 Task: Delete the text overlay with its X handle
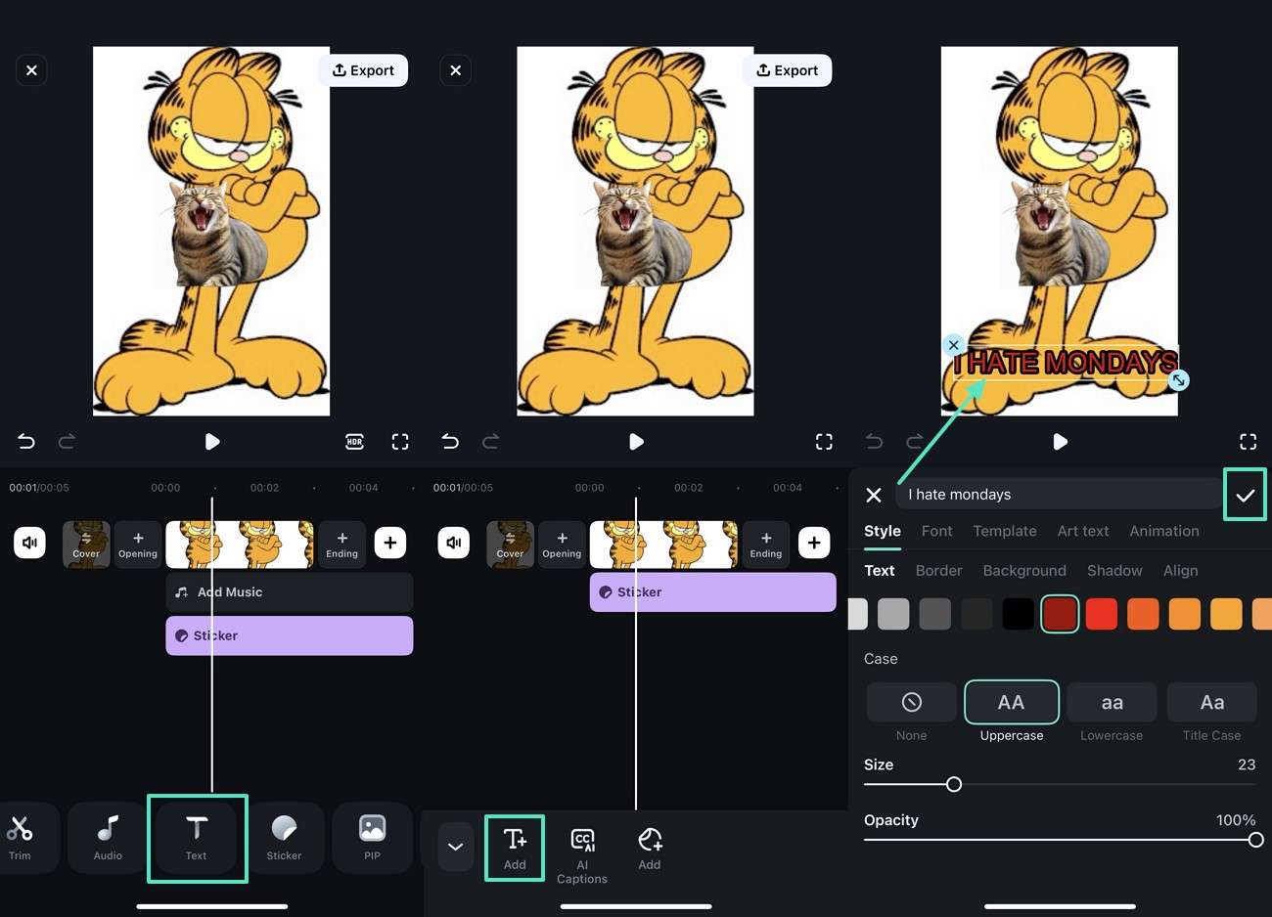tap(953, 345)
